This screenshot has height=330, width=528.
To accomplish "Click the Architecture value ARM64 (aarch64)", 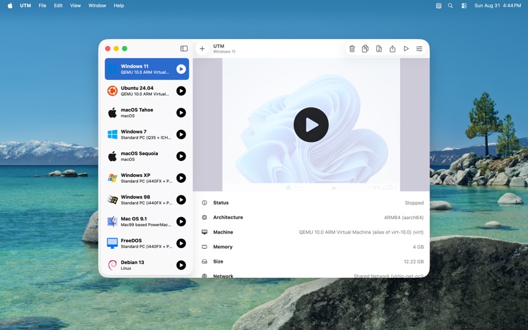I will (x=404, y=218).
